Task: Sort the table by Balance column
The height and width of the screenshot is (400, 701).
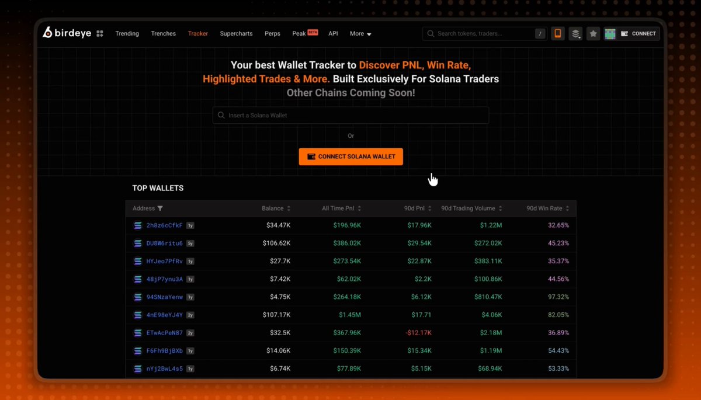Action: point(276,208)
